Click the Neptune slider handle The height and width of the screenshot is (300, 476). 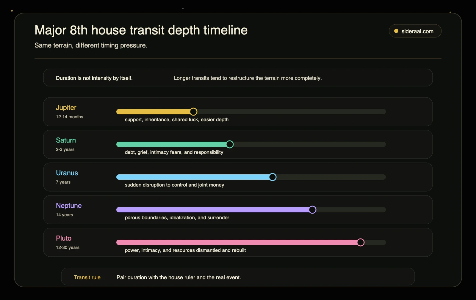point(312,210)
